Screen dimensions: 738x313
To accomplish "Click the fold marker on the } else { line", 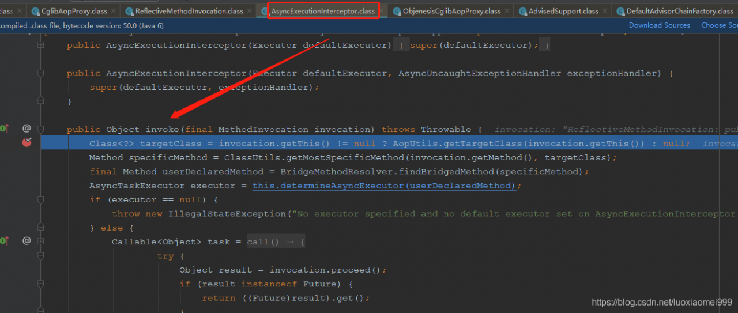I will [40, 228].
